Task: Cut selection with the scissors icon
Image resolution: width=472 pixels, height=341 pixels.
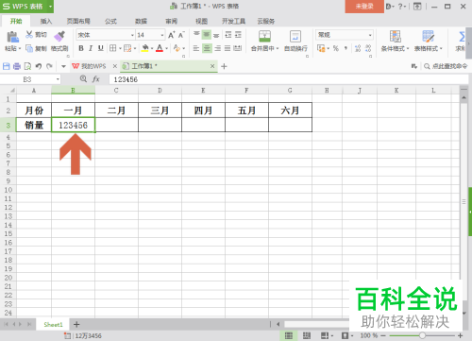Action: pos(29,35)
